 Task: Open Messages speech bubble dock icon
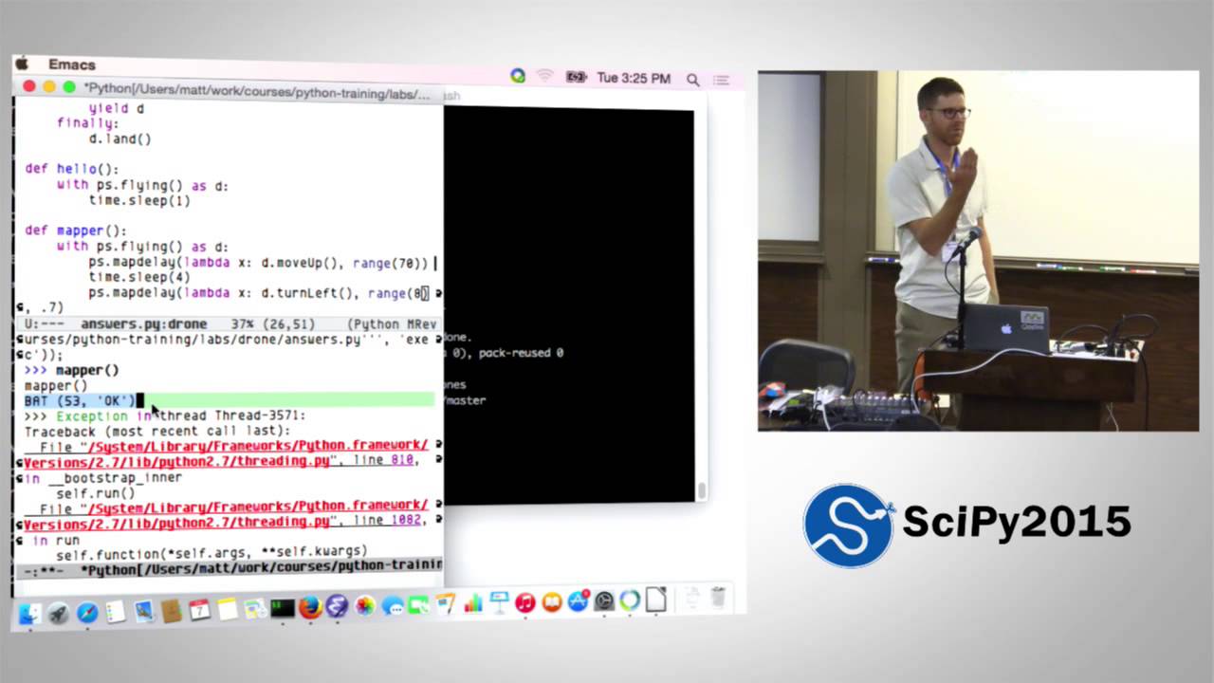[x=392, y=604]
